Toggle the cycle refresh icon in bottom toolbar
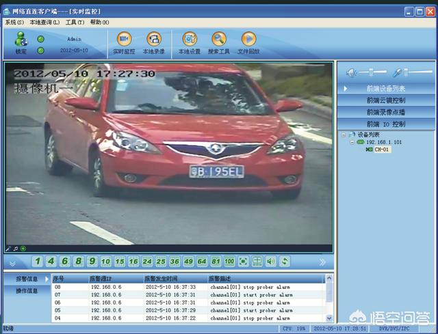438x334 pixels. pos(284,262)
